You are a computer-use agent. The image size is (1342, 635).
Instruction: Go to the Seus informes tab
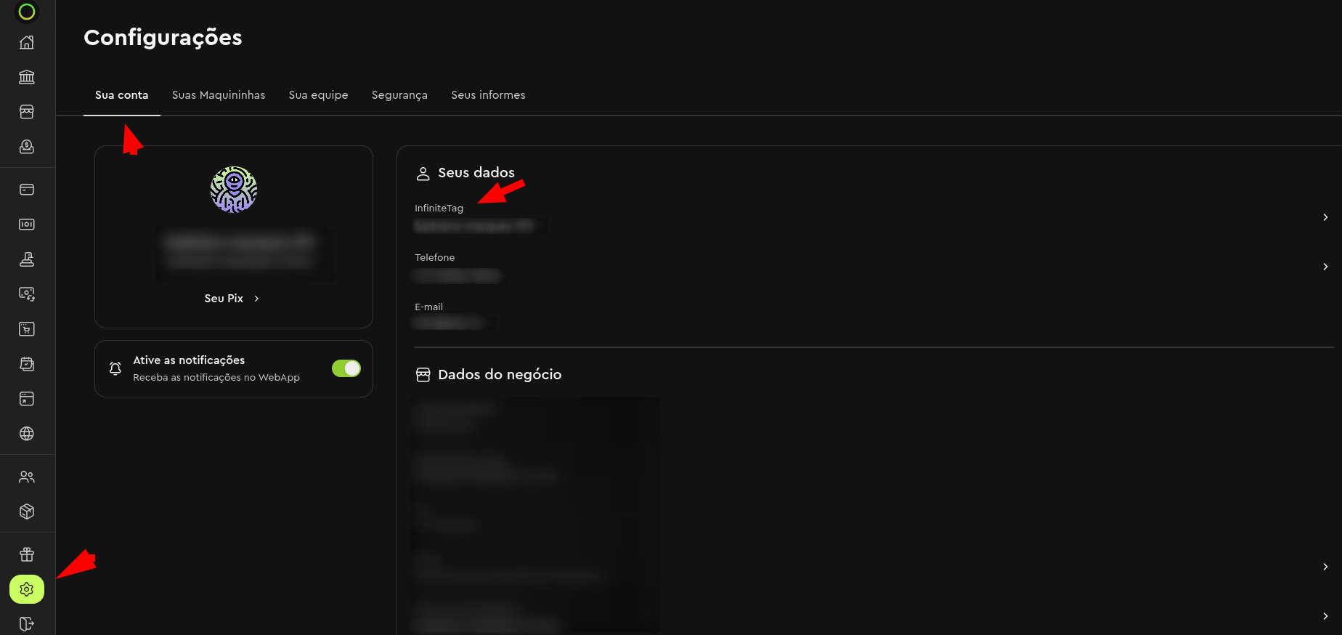click(488, 95)
